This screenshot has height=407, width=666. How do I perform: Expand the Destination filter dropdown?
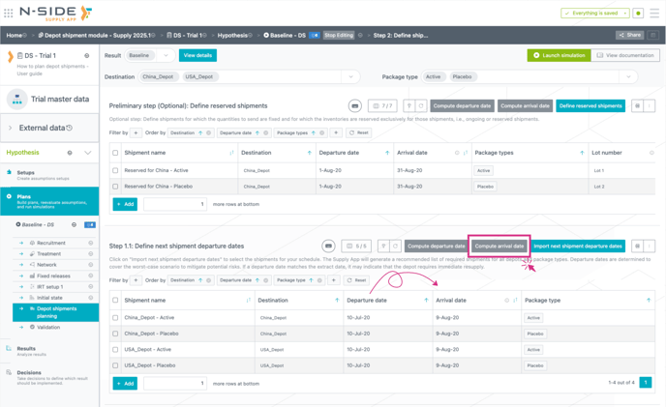tap(350, 76)
